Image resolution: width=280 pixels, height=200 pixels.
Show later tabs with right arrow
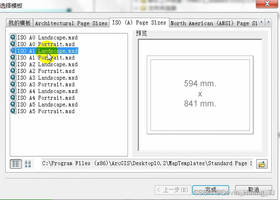tap(268, 22)
